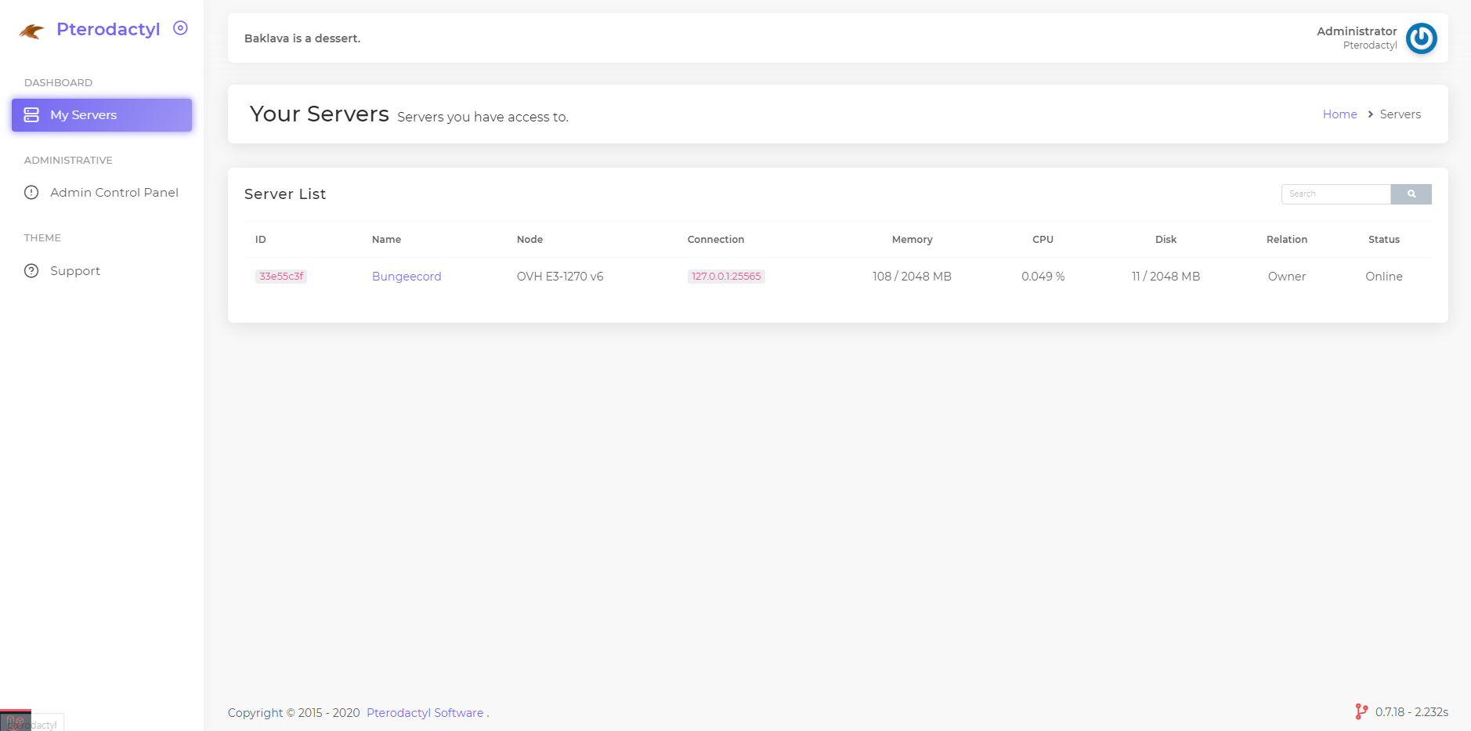Click the git branch version icon

click(1361, 711)
